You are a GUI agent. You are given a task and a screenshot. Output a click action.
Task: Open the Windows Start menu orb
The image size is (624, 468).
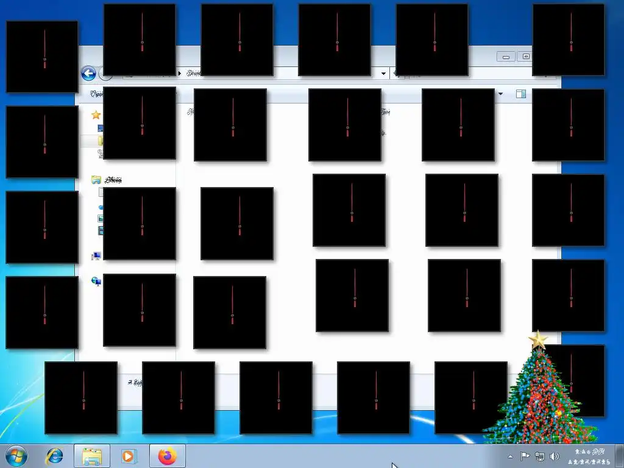[x=16, y=456]
